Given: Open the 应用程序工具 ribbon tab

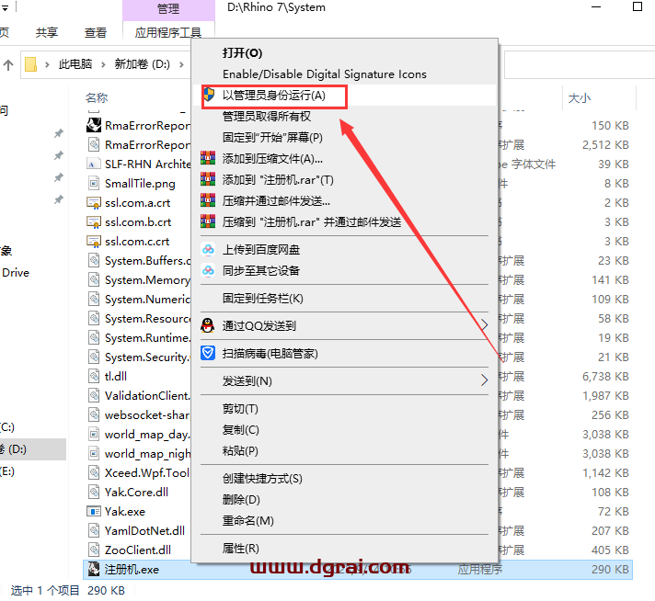Looking at the screenshot, I should point(168,32).
